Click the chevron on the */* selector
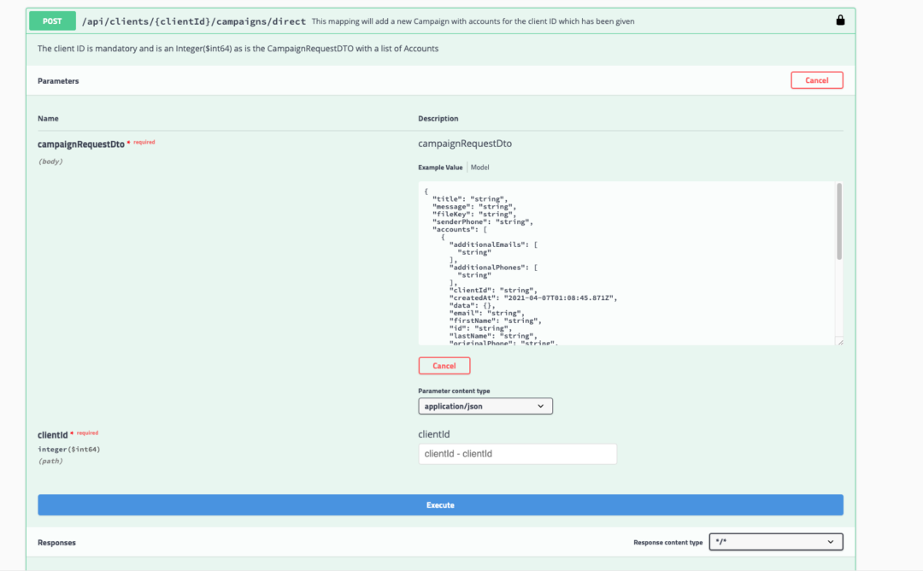Image resolution: width=923 pixels, height=571 pixels. click(830, 541)
